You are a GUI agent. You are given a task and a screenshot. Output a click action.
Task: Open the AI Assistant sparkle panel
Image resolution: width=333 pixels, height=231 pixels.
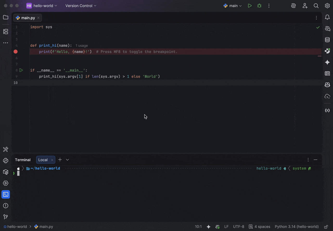coord(327,62)
